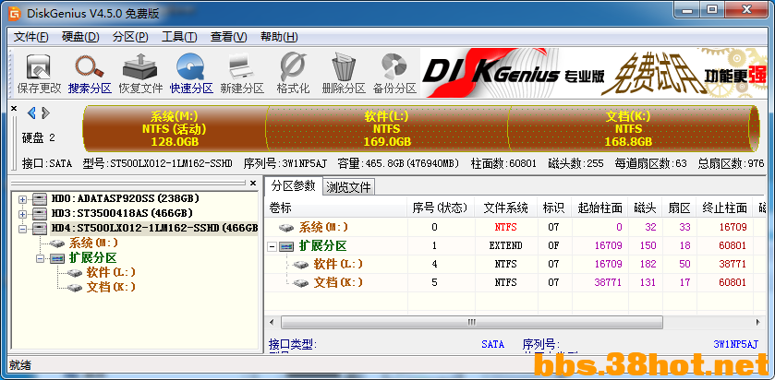Click the 就绪 status bar text
The image size is (775, 380).
tap(19, 365)
